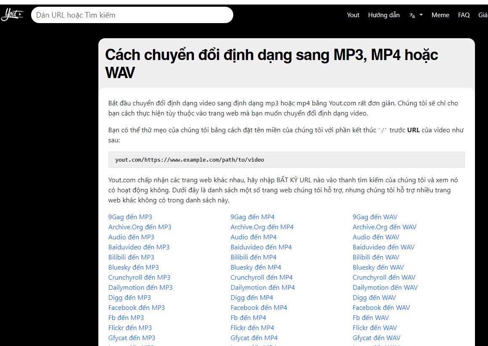Focus the Dán URL hoặc Tìm kiếm field
488x346 pixels.
click(132, 15)
